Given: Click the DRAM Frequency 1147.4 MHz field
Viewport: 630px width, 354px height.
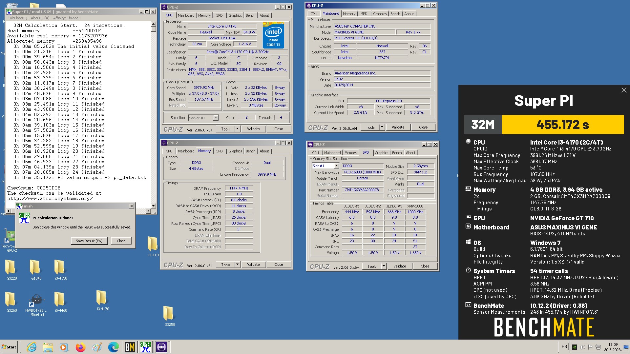Looking at the screenshot, I should tap(239, 188).
